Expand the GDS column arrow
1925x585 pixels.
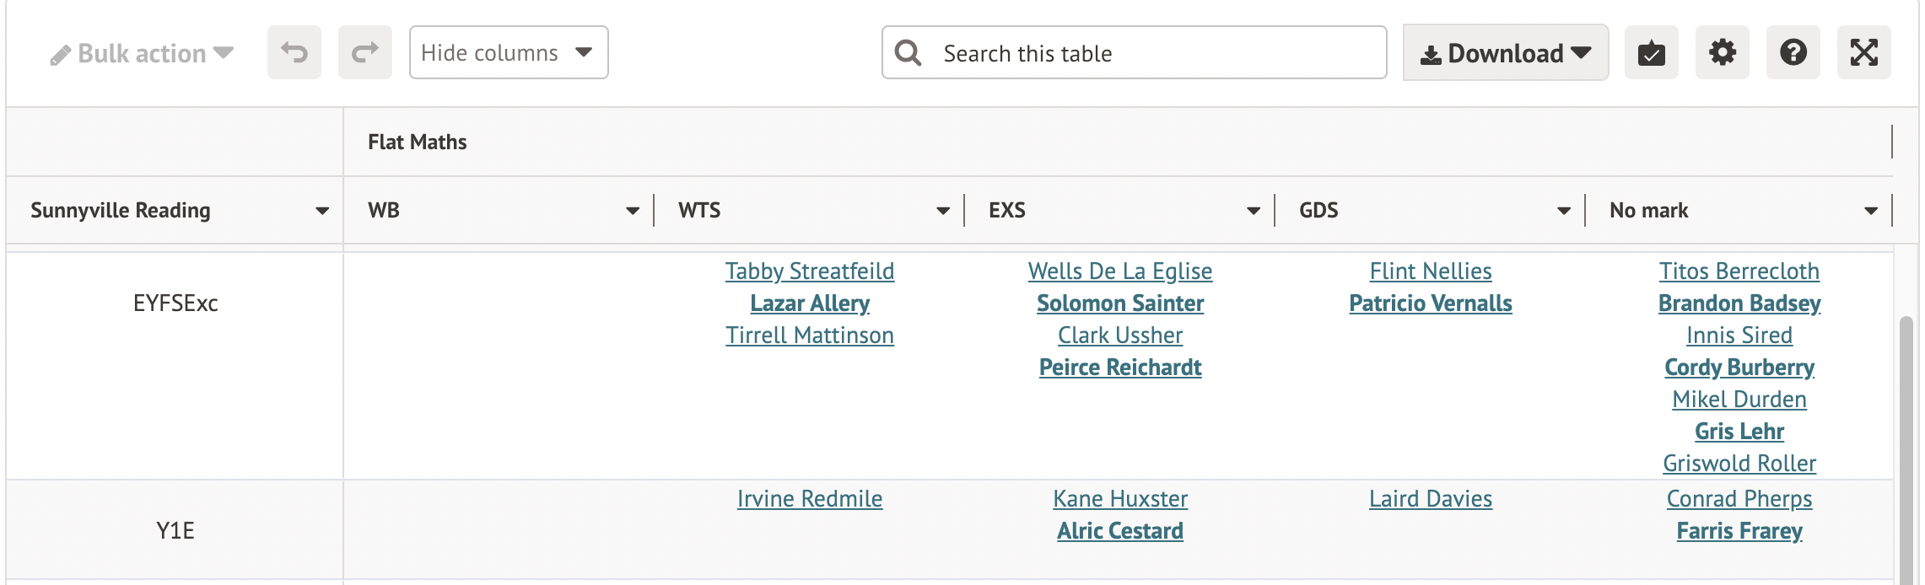(1563, 211)
